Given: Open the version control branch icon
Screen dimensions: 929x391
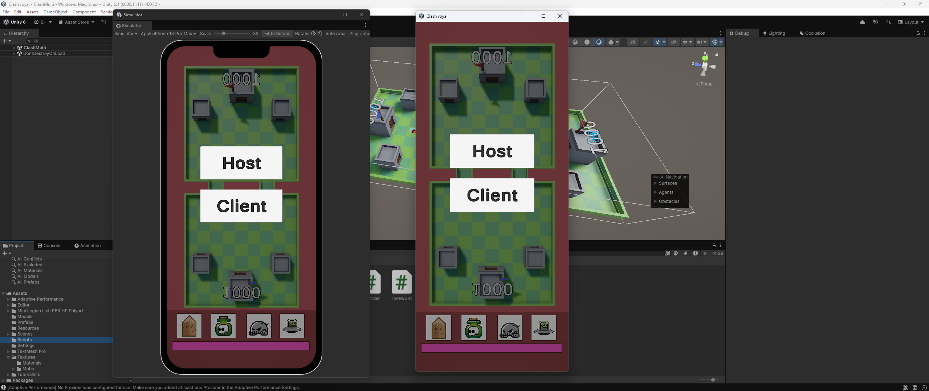Looking at the screenshot, I should 104,22.
